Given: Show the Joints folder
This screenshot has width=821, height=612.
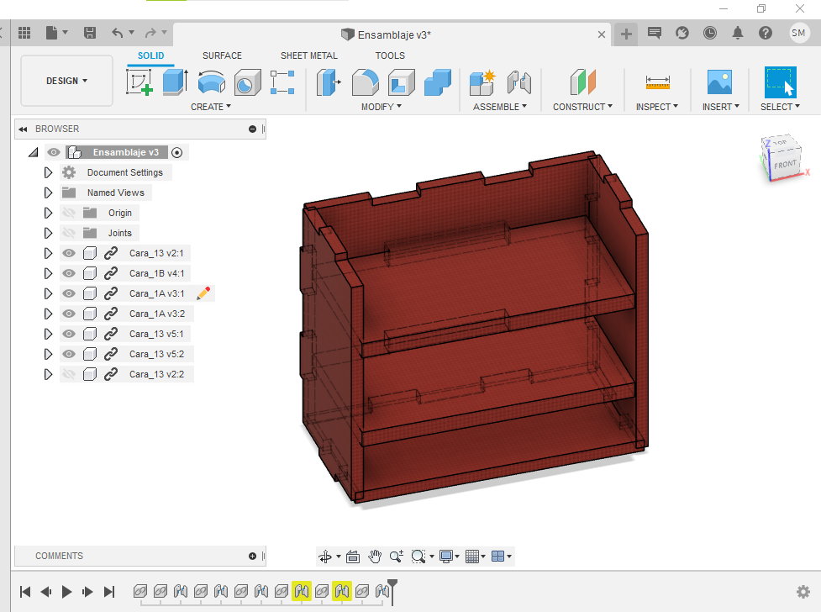Looking at the screenshot, I should tap(69, 233).
